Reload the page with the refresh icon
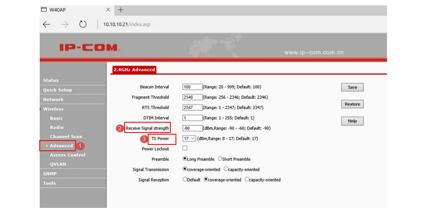The height and width of the screenshot is (213, 427). [83, 24]
